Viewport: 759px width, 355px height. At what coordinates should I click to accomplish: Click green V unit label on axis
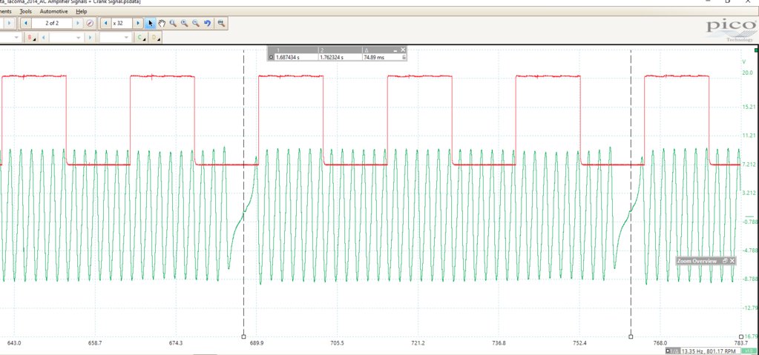point(744,62)
